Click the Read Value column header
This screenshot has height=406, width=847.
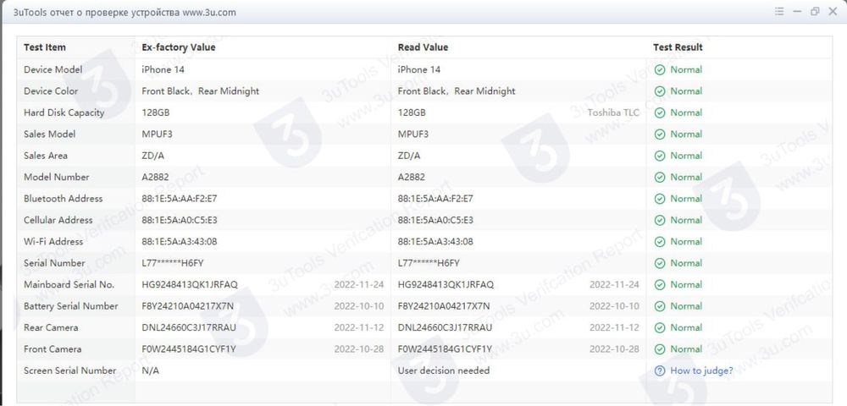coord(423,47)
